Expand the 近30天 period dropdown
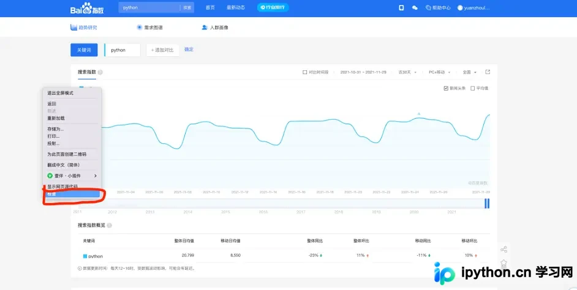This screenshot has width=577, height=290. click(407, 72)
